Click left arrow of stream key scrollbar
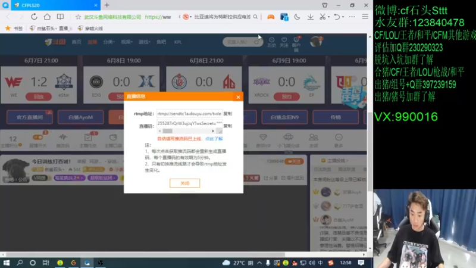Screen dimensions: 476x268 tap(159, 131)
